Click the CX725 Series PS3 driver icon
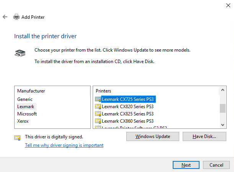The width and height of the screenshot is (234, 172). coord(98,99)
